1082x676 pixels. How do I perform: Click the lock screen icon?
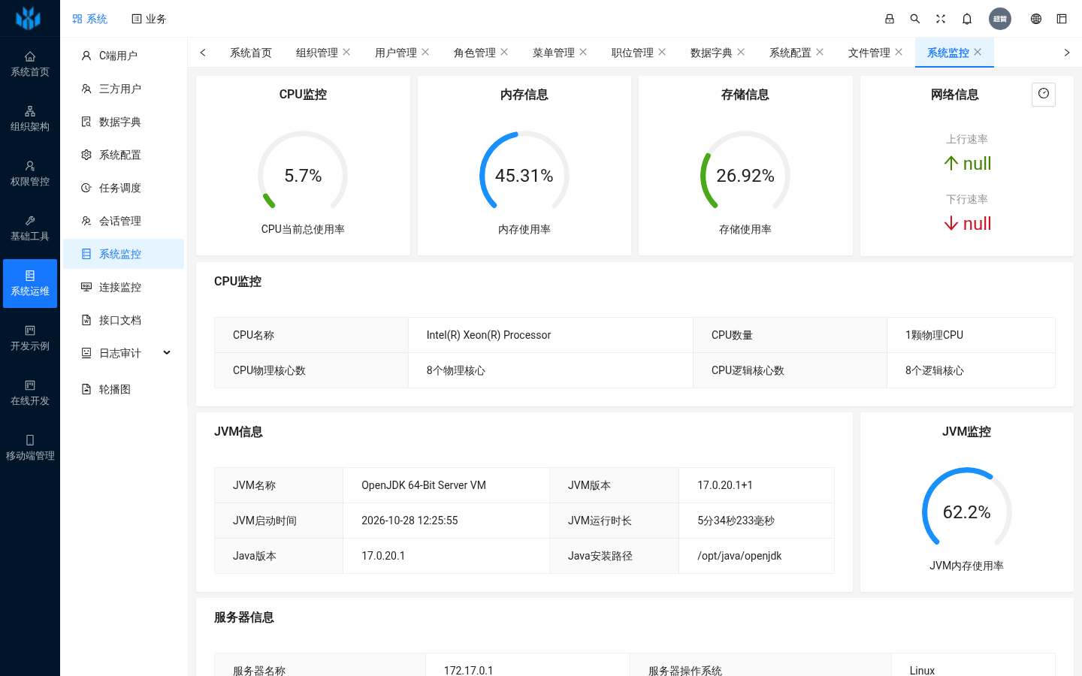tap(890, 19)
